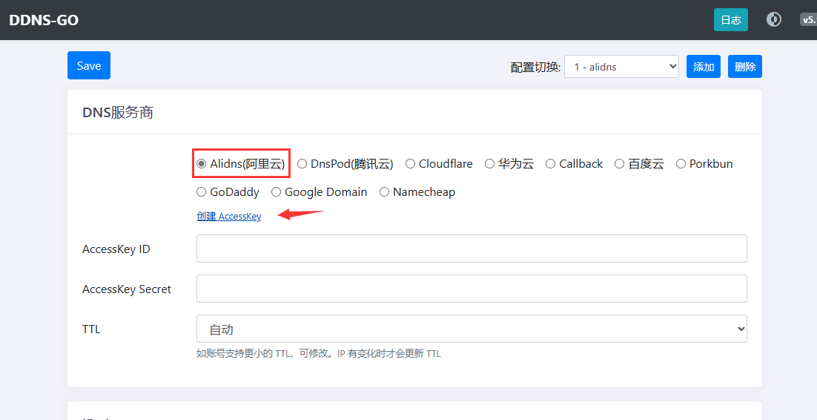
Task: Click the Save button
Action: click(x=88, y=65)
